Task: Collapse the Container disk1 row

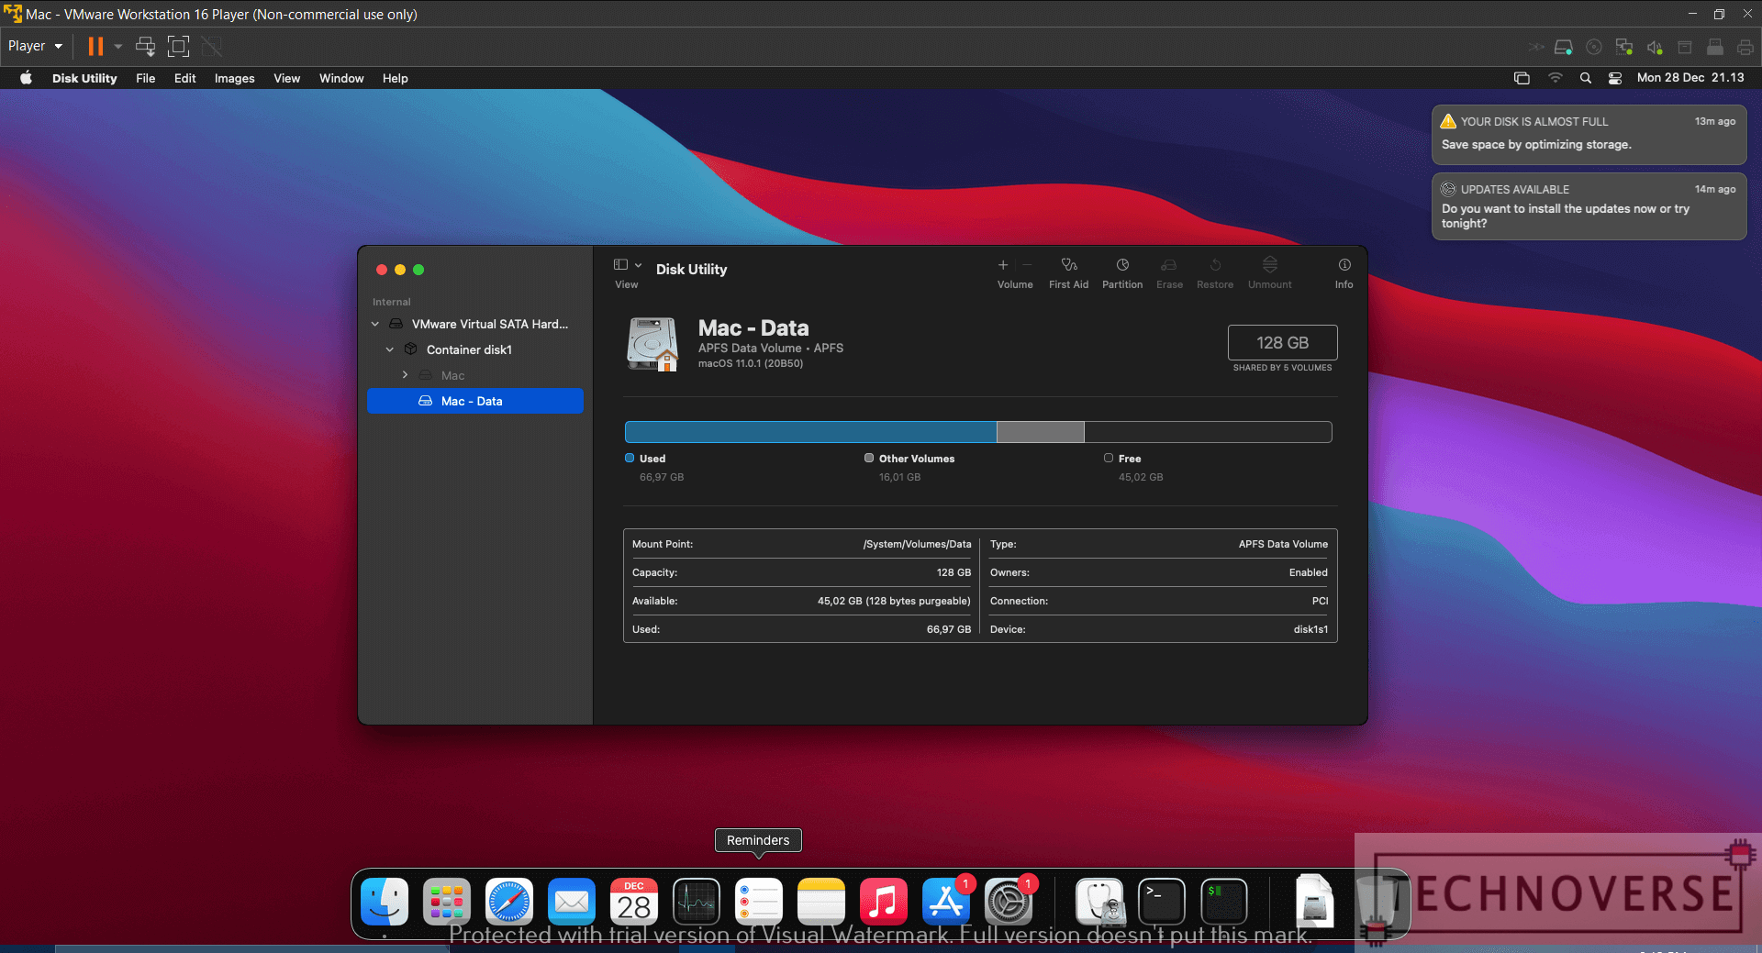Action: click(x=390, y=349)
